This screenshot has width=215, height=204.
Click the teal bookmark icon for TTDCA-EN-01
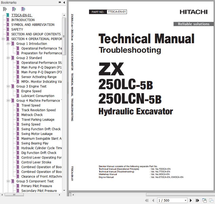(8, 15)
